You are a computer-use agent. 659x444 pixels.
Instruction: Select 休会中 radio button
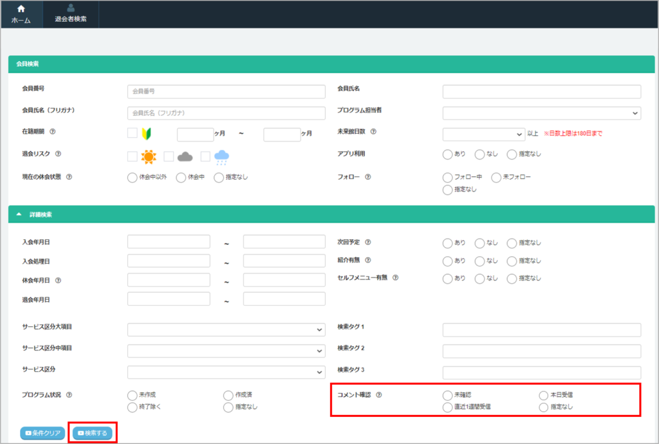coord(181,178)
